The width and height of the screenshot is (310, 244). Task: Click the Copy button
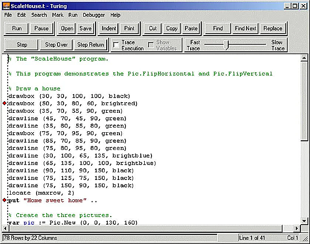pos(172,28)
